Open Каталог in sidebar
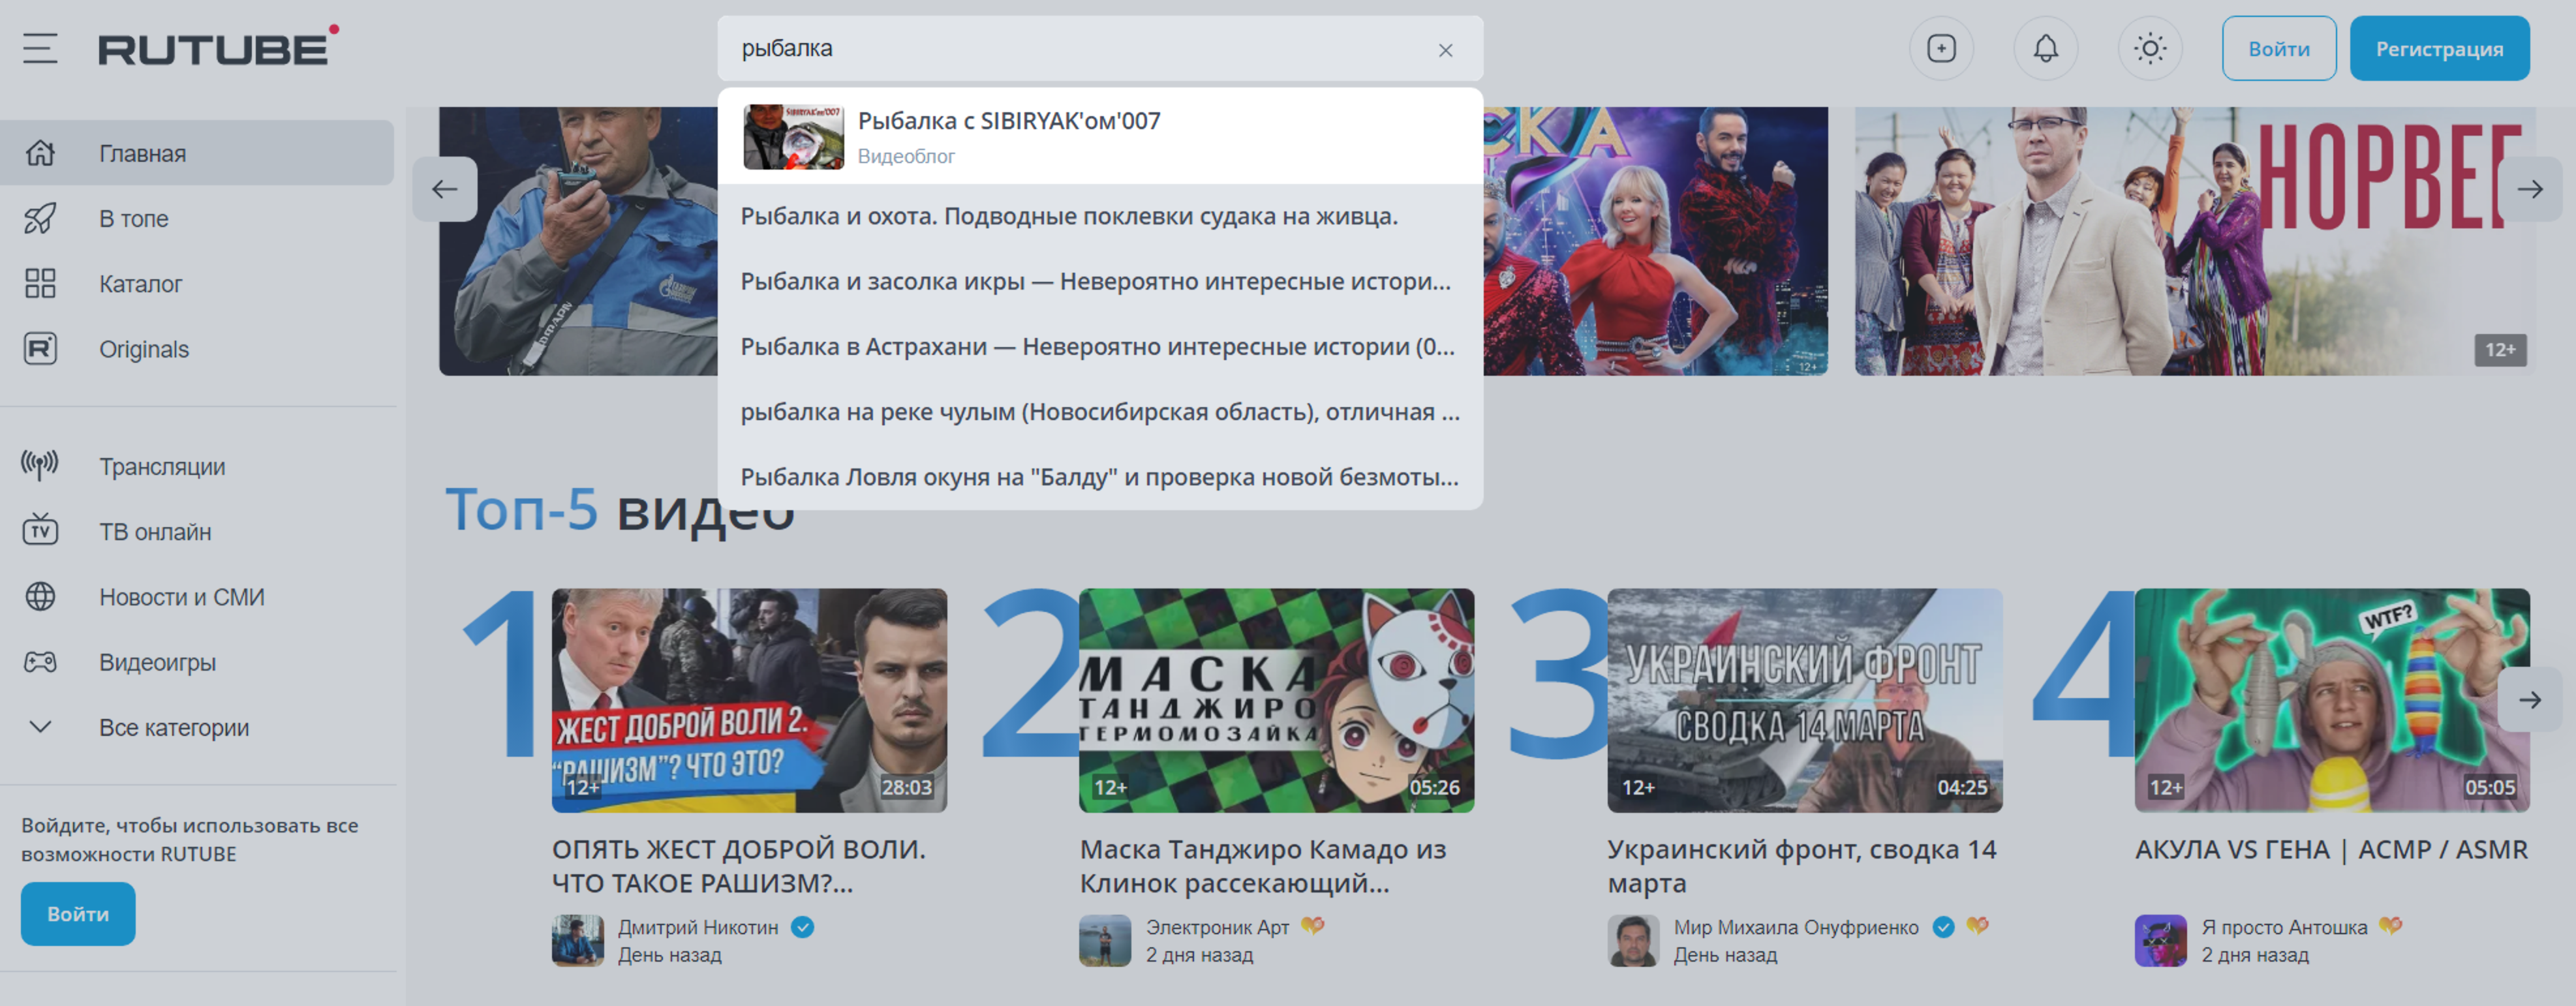Viewport: 2576px width, 1006px height. point(197,284)
